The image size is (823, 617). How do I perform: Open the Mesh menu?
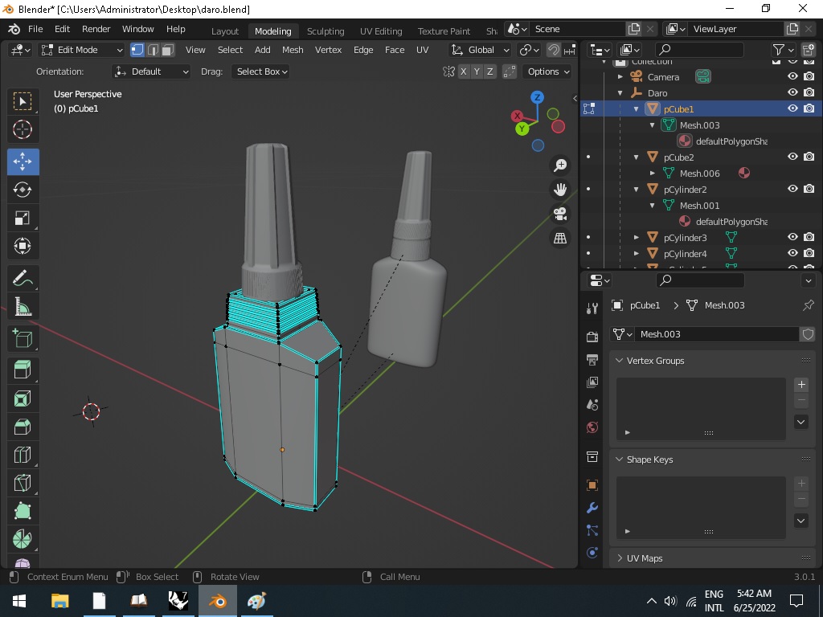(x=293, y=49)
